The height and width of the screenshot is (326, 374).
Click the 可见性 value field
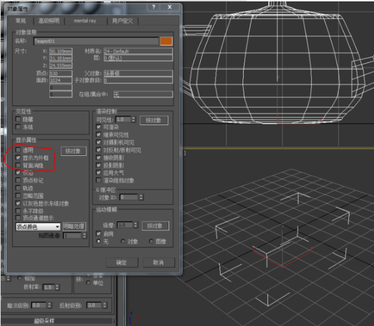123,119
